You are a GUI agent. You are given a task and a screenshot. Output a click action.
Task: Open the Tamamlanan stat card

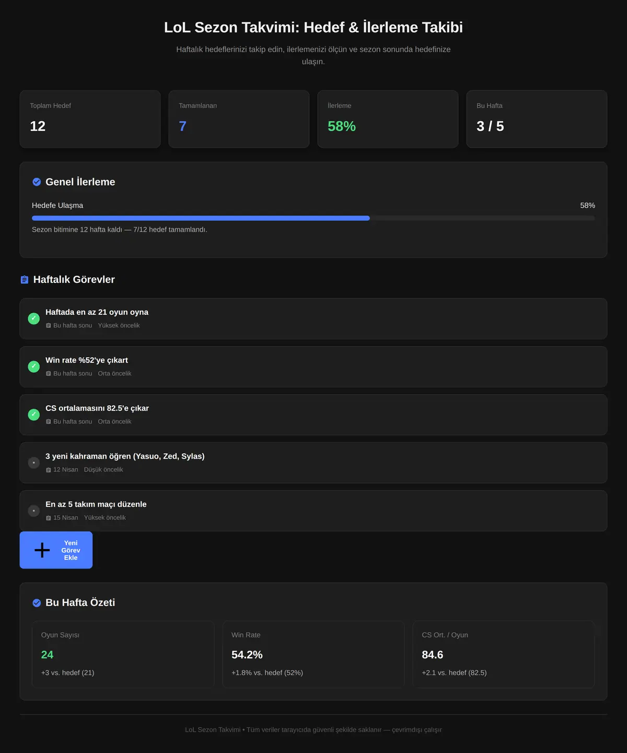click(x=239, y=119)
